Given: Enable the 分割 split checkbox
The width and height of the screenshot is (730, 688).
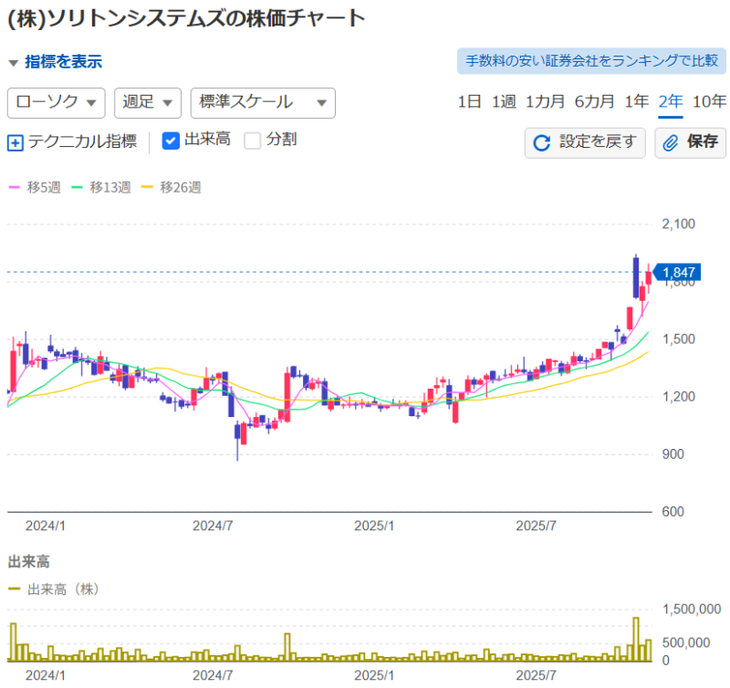Looking at the screenshot, I should point(253,141).
